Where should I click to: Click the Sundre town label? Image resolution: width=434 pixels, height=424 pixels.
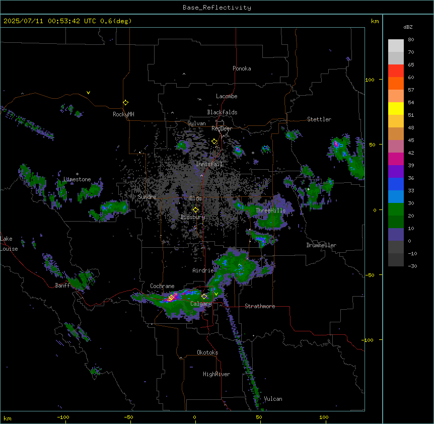[147, 197]
